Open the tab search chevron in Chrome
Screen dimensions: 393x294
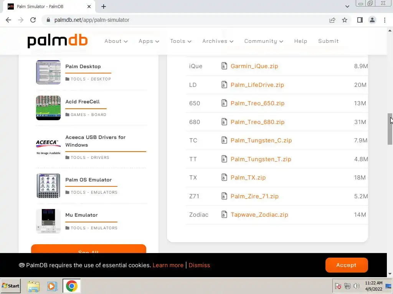tap(347, 7)
